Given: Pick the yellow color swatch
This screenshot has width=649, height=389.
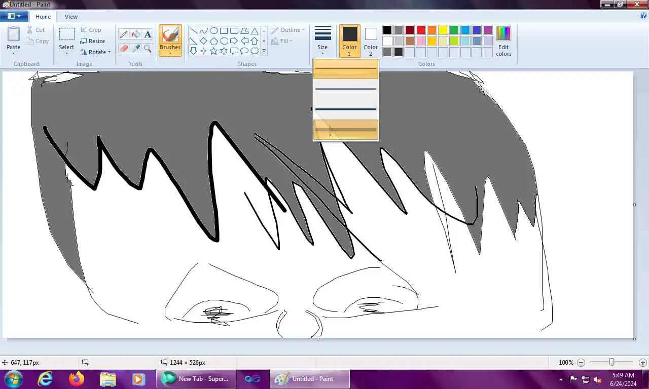Looking at the screenshot, I should point(443,30).
